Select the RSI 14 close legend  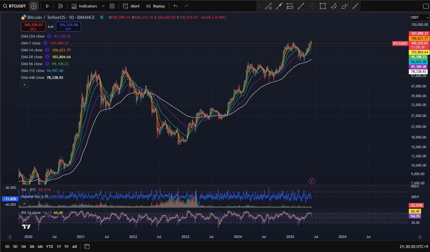coord(31,213)
